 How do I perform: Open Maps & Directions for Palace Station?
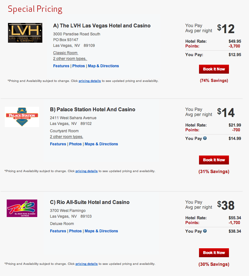pos(101,144)
